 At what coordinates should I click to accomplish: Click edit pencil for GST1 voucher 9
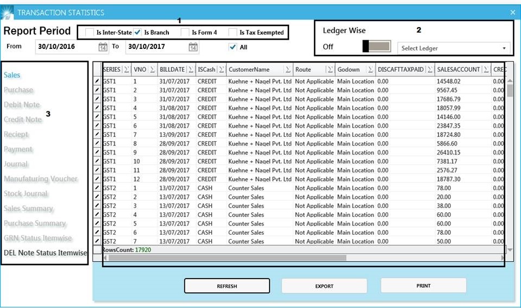tap(97, 152)
